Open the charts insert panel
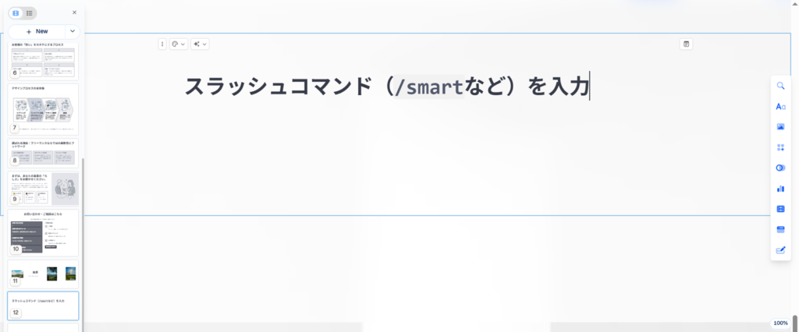Screen dimensions: 799x332 (780, 189)
